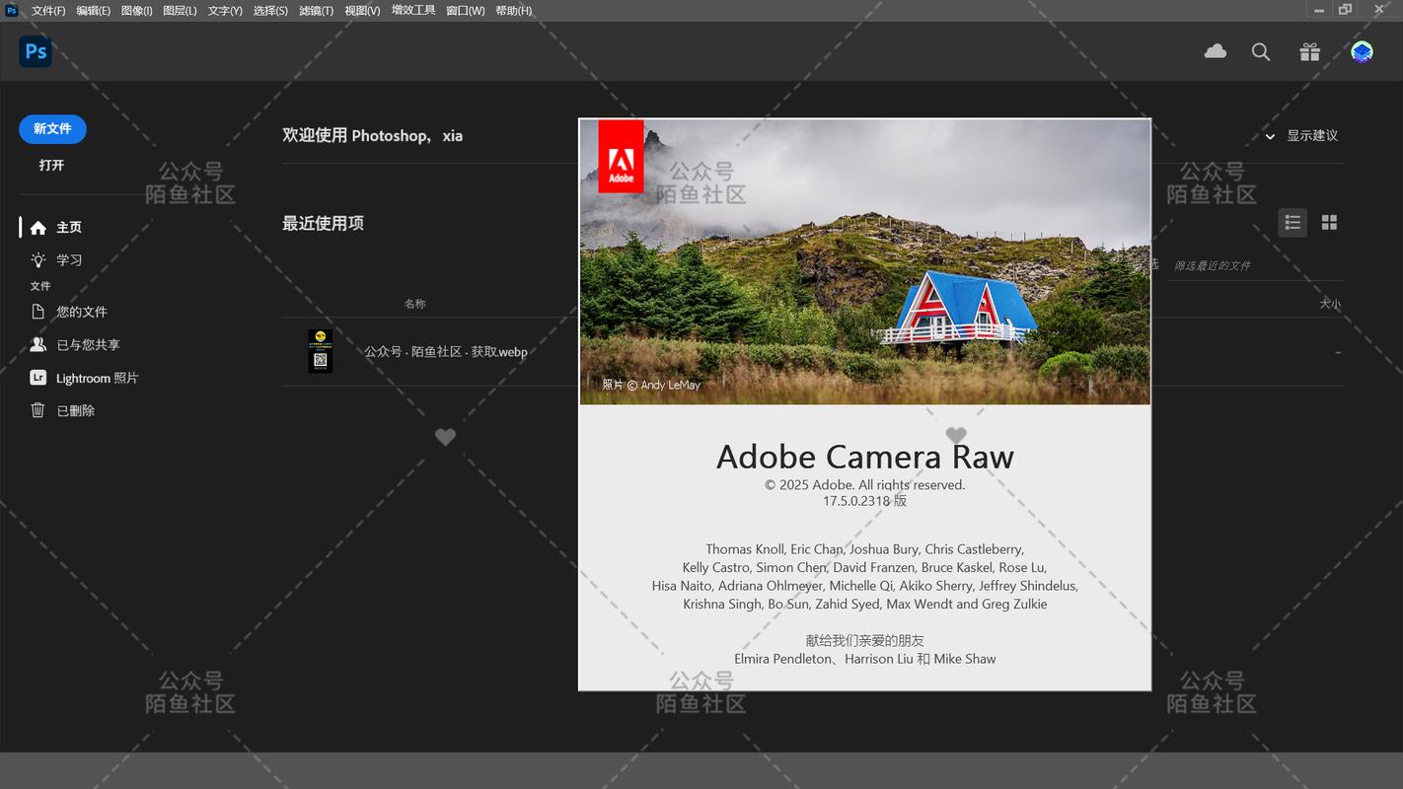Screen dimensions: 1403x789
Task: Open the user profile avatar
Action: [x=1362, y=52]
